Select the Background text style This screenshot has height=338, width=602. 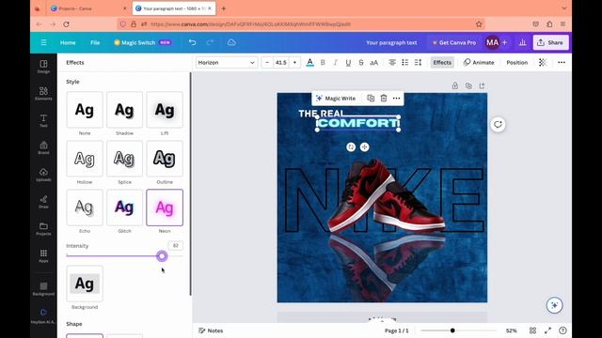tap(85, 284)
